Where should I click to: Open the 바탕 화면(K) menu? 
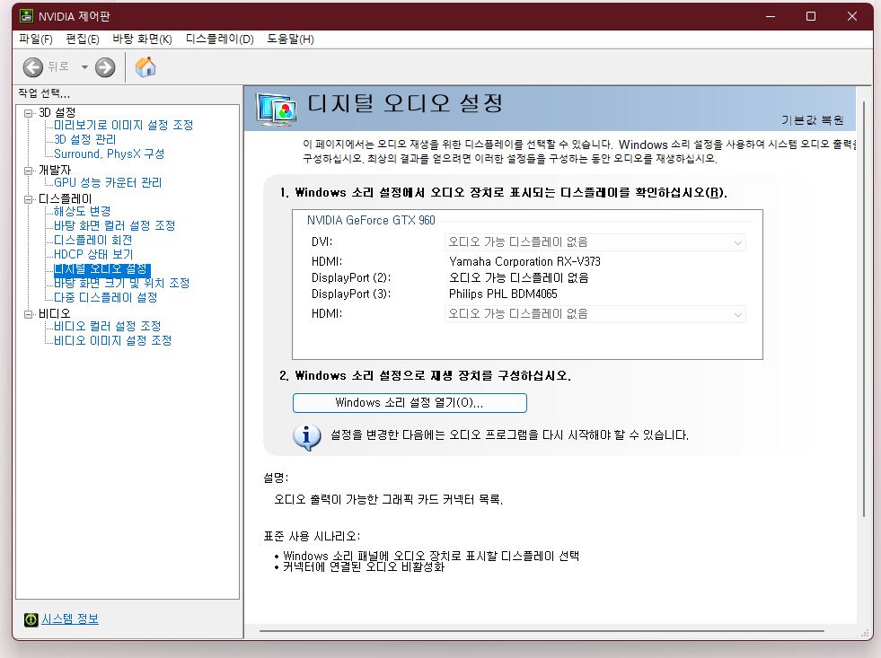pyautogui.click(x=142, y=39)
